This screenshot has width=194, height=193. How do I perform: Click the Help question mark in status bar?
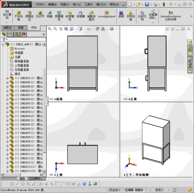(175, 190)
